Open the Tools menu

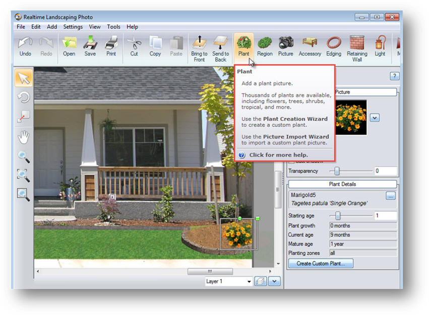113,27
